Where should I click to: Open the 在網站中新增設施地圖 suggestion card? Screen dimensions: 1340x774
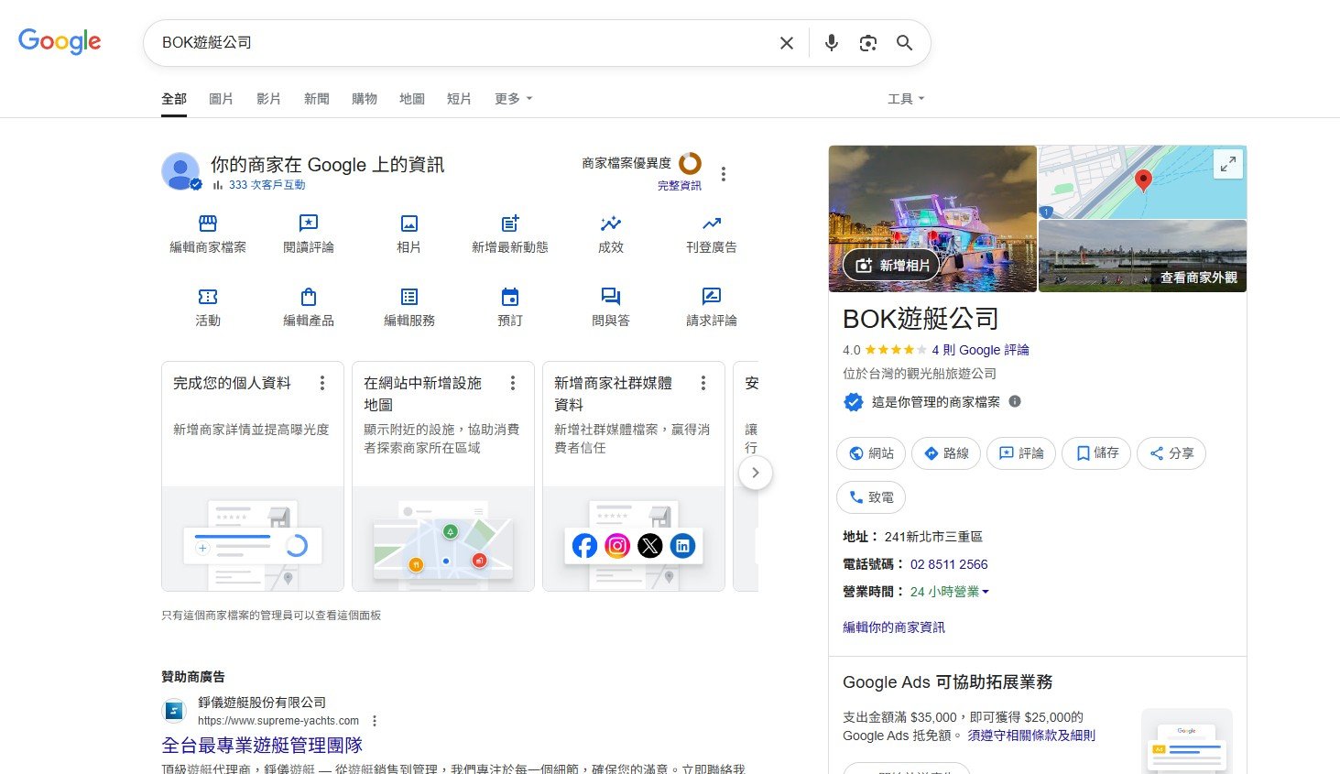coord(443,476)
